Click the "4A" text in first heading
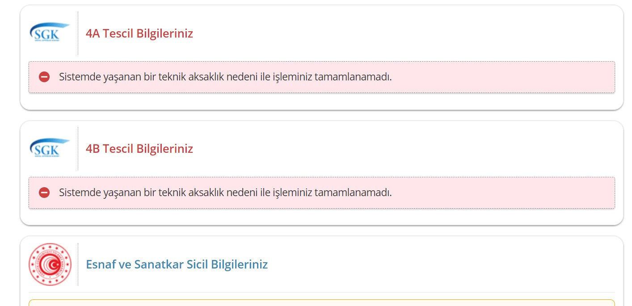Screen dimensions: 632x306 click(93, 34)
